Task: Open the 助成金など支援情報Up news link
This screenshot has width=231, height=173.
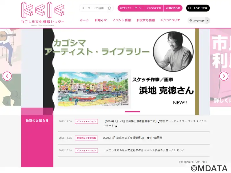Action: (133, 138)
